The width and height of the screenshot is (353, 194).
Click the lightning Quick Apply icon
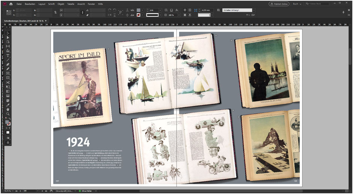[344, 12]
